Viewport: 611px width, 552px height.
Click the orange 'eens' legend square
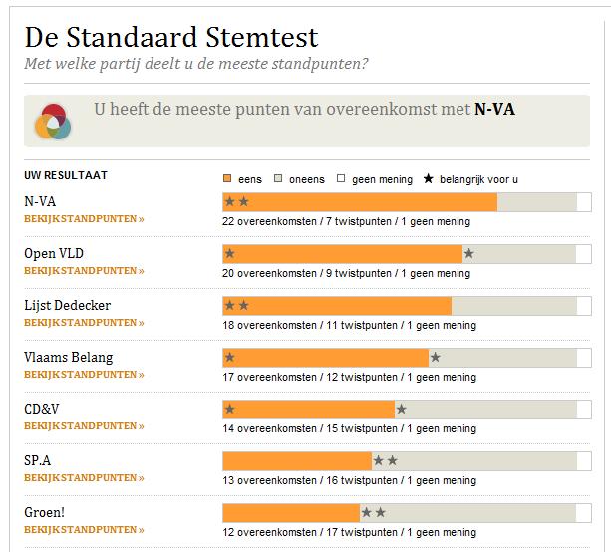click(x=228, y=179)
